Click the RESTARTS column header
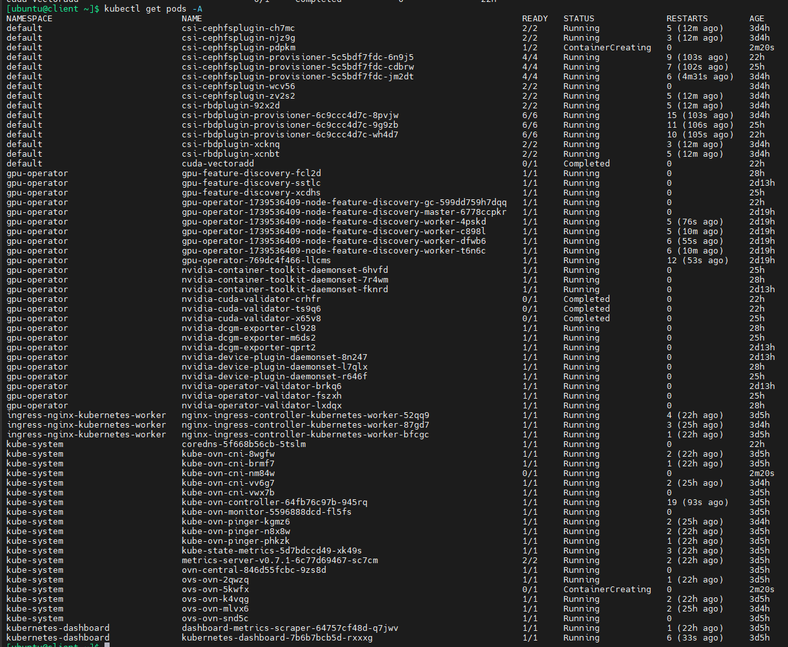The image size is (788, 647). tap(687, 19)
